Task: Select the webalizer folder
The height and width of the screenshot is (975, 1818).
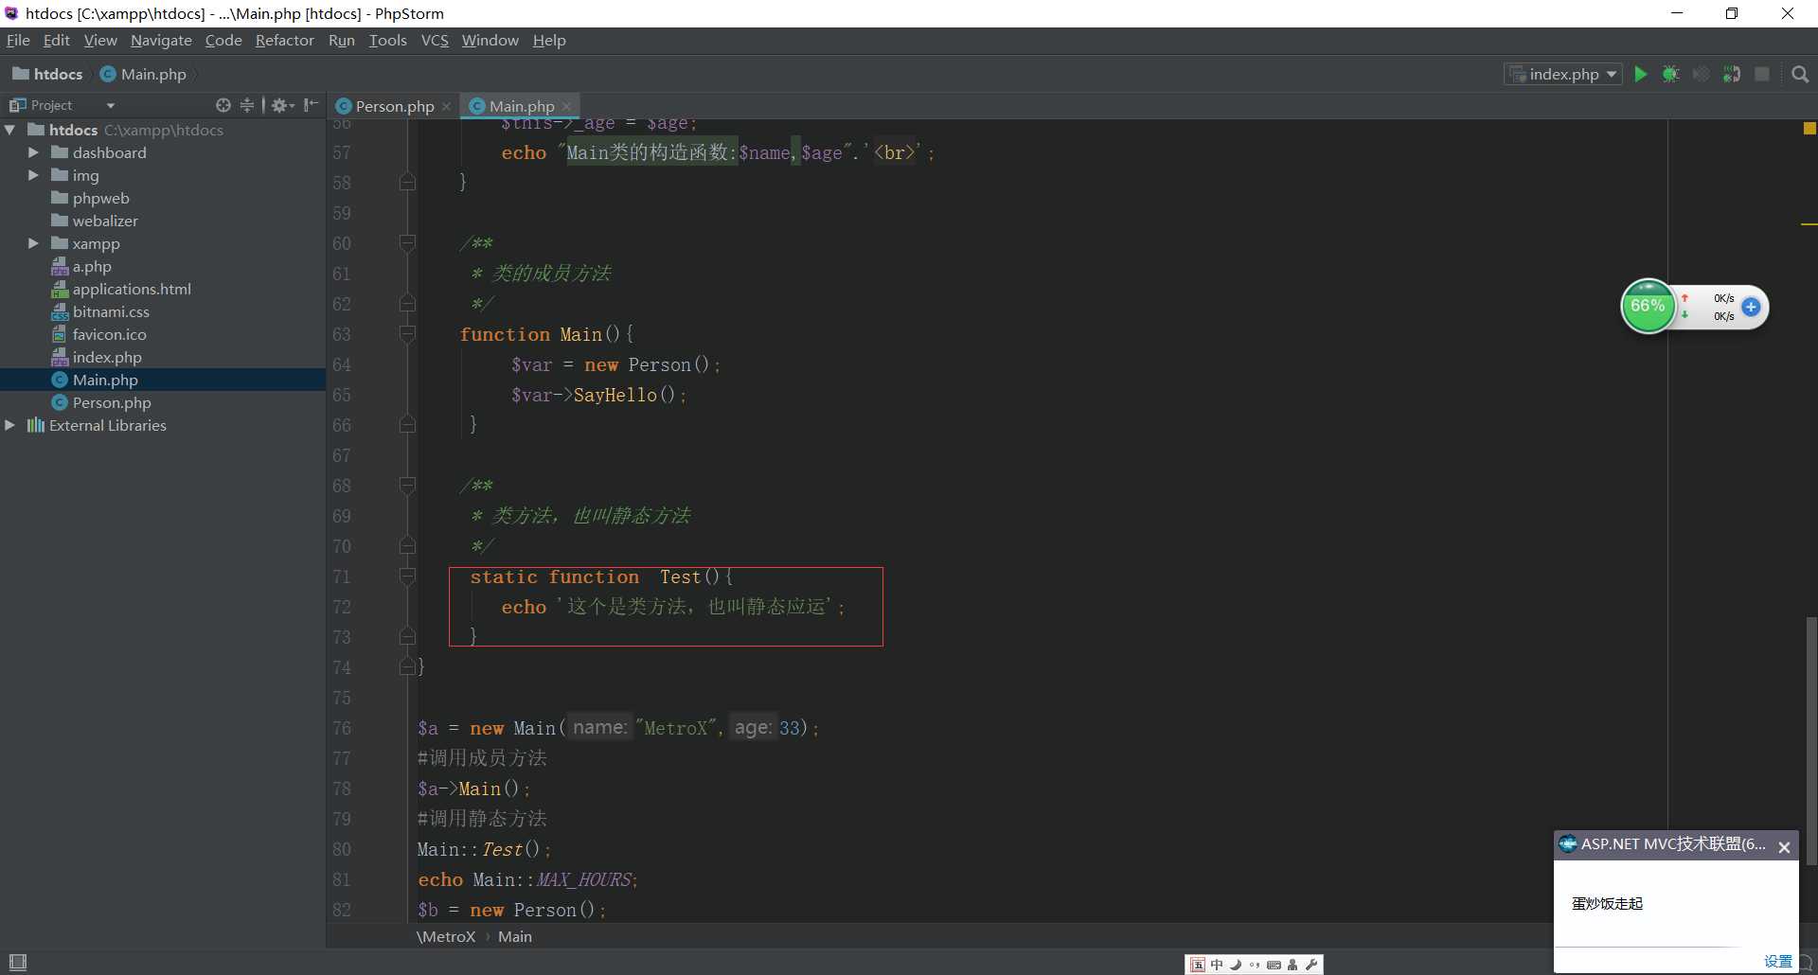Action: point(105,221)
